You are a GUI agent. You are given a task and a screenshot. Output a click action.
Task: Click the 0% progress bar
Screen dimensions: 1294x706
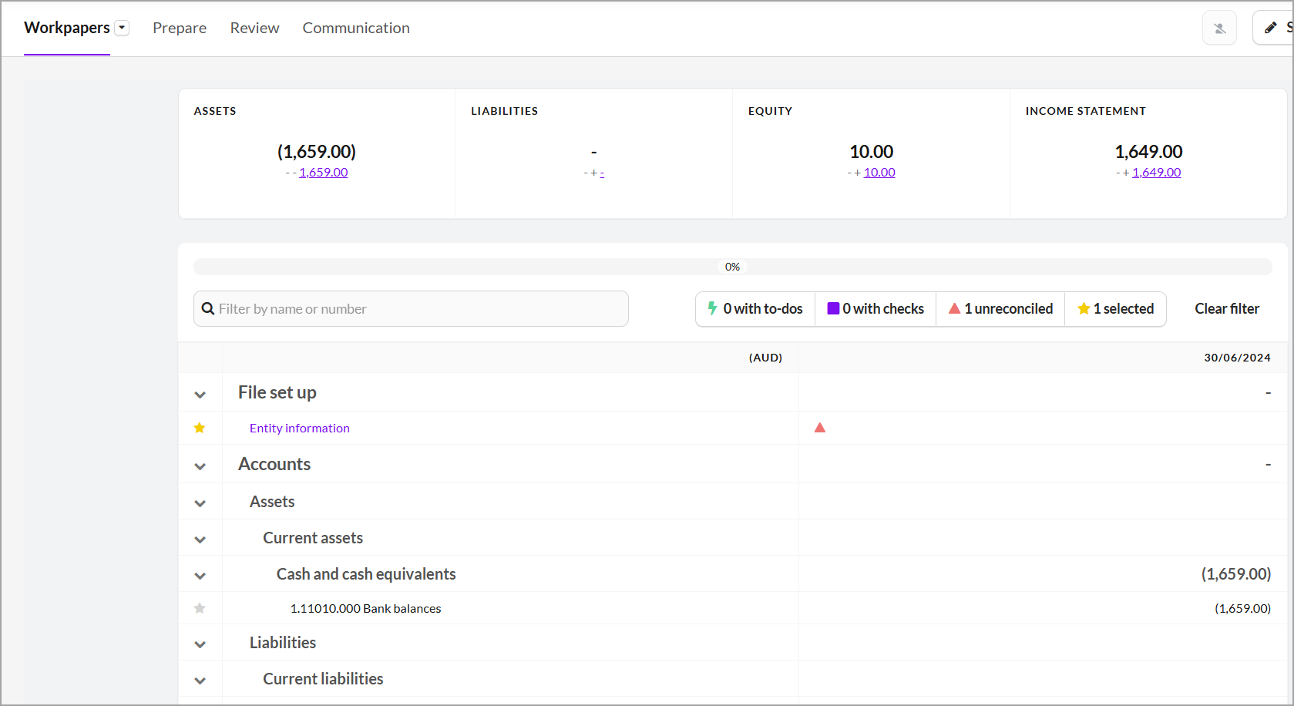(x=732, y=267)
